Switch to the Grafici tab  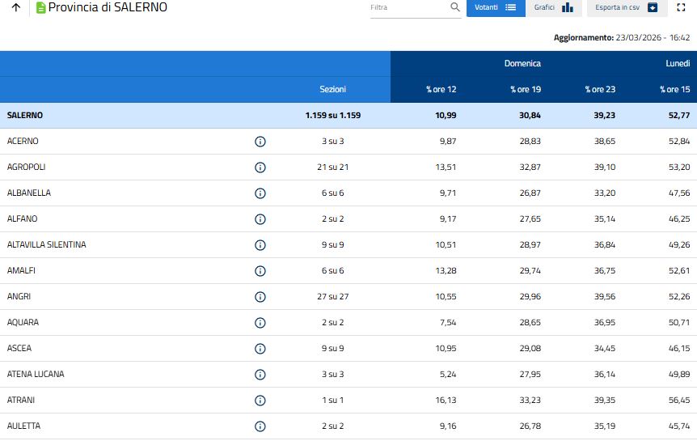coord(553,7)
